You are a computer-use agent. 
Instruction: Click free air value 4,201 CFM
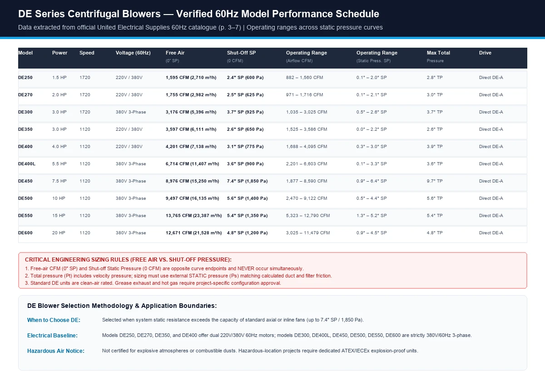point(191,147)
